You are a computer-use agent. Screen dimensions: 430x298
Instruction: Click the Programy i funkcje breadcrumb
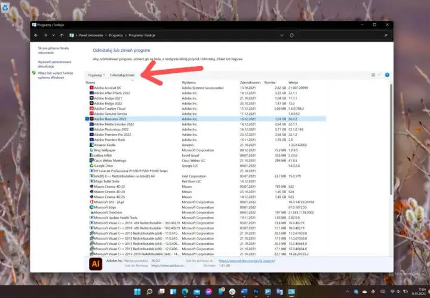142,35
